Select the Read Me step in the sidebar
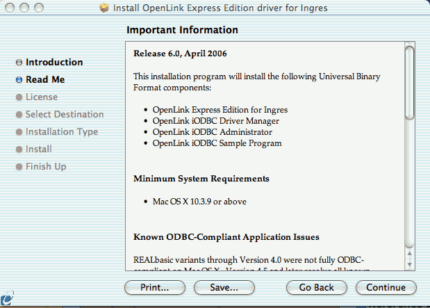430x308 pixels. click(45, 80)
